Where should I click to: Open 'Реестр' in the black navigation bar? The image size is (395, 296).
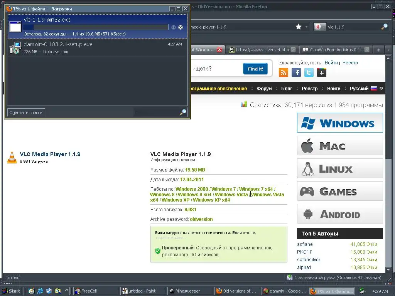click(x=310, y=89)
